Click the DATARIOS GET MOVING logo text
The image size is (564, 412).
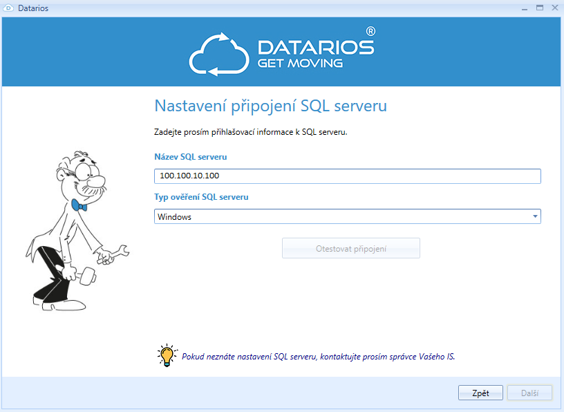(x=315, y=55)
